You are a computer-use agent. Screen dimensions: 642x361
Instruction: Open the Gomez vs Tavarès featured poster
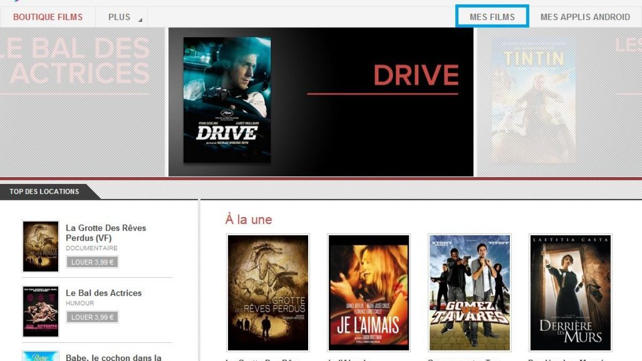(x=469, y=293)
